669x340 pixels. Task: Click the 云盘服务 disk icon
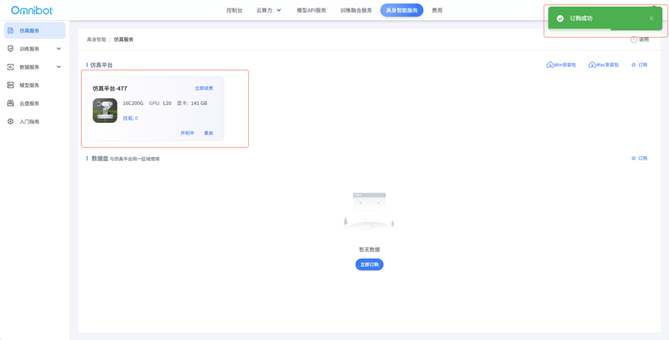[x=11, y=103]
